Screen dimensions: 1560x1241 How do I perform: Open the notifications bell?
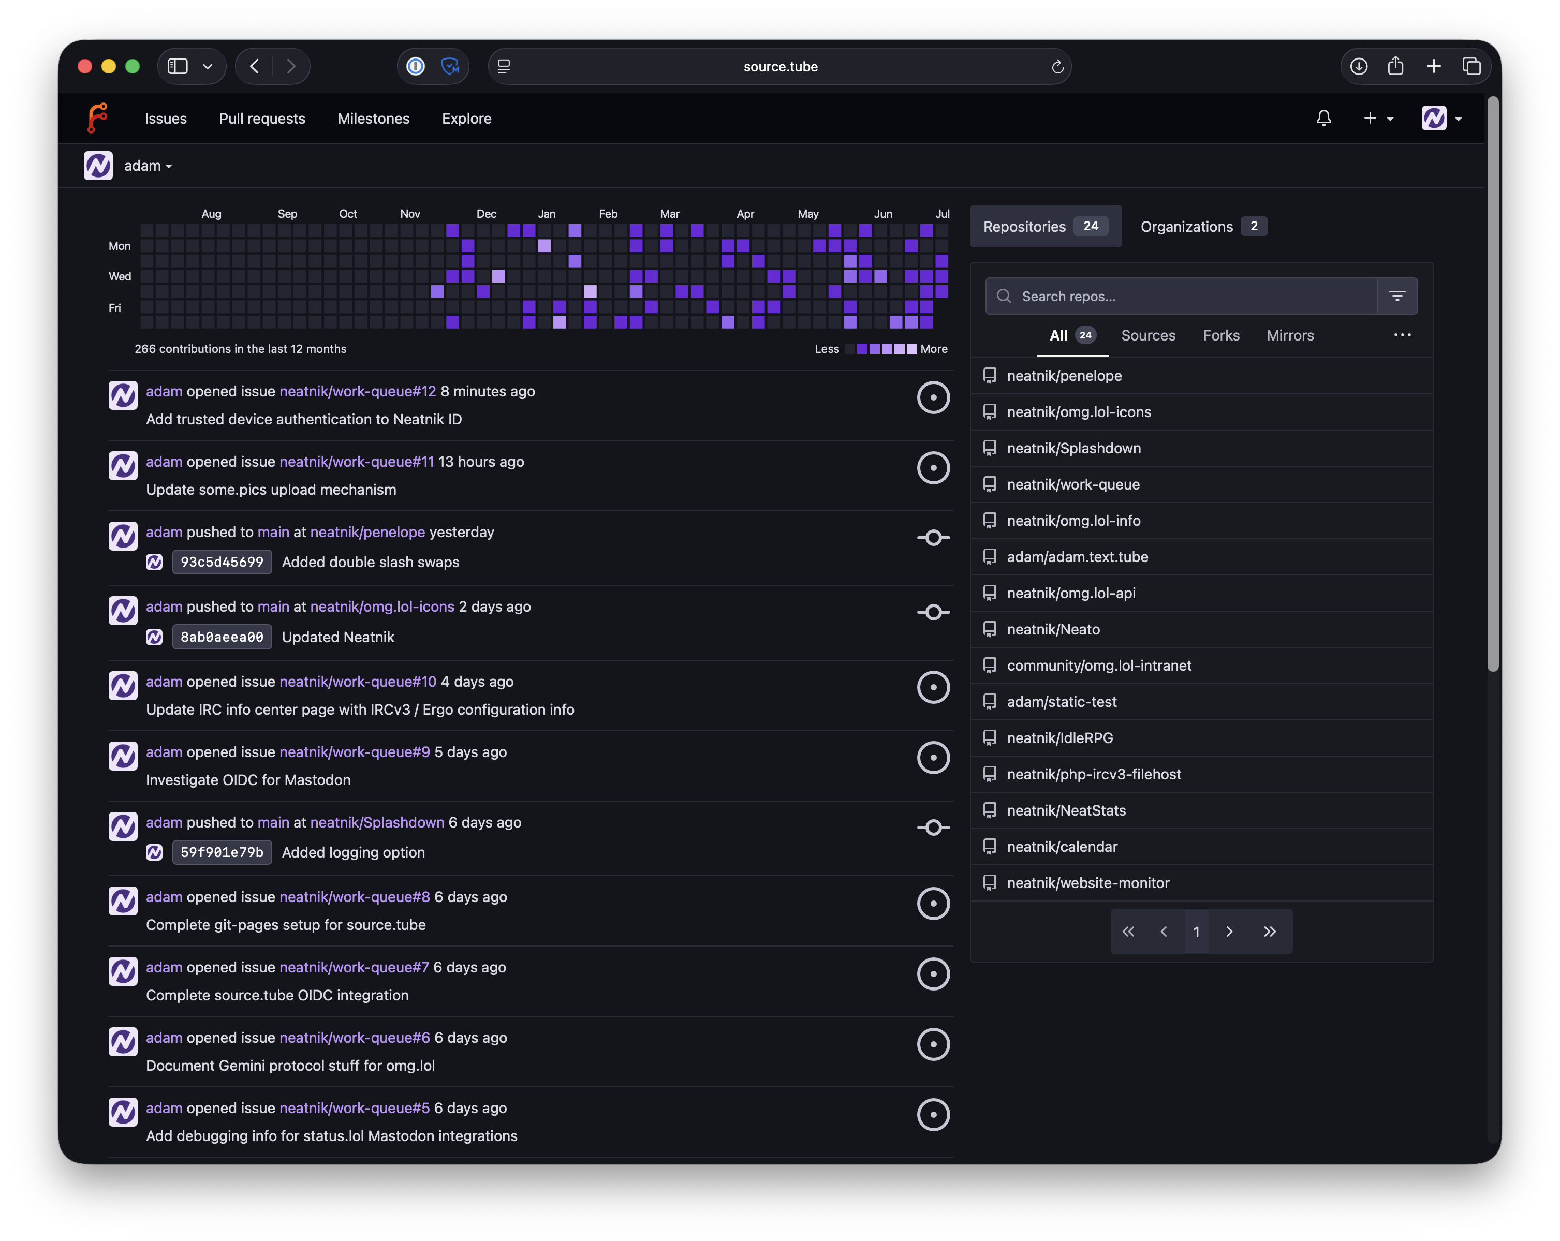[x=1323, y=118]
